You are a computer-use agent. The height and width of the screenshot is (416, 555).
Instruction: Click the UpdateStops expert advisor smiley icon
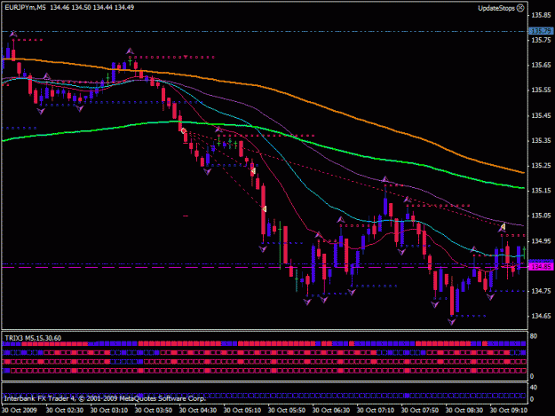[x=520, y=8]
